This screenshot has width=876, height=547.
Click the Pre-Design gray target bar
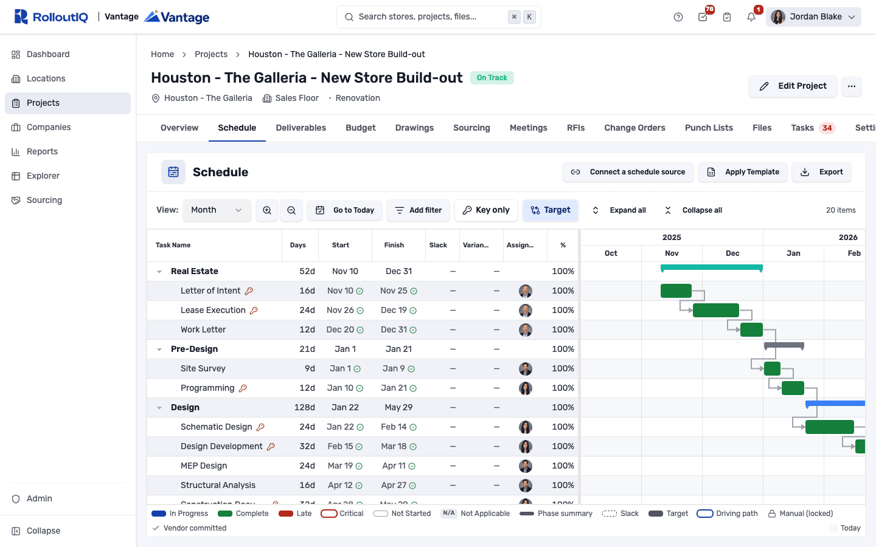tap(784, 345)
